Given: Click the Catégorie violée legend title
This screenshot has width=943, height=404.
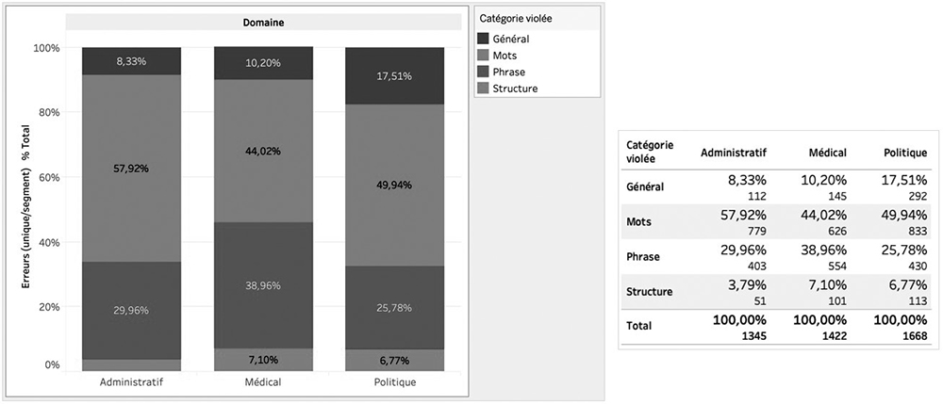Looking at the screenshot, I should click(516, 19).
